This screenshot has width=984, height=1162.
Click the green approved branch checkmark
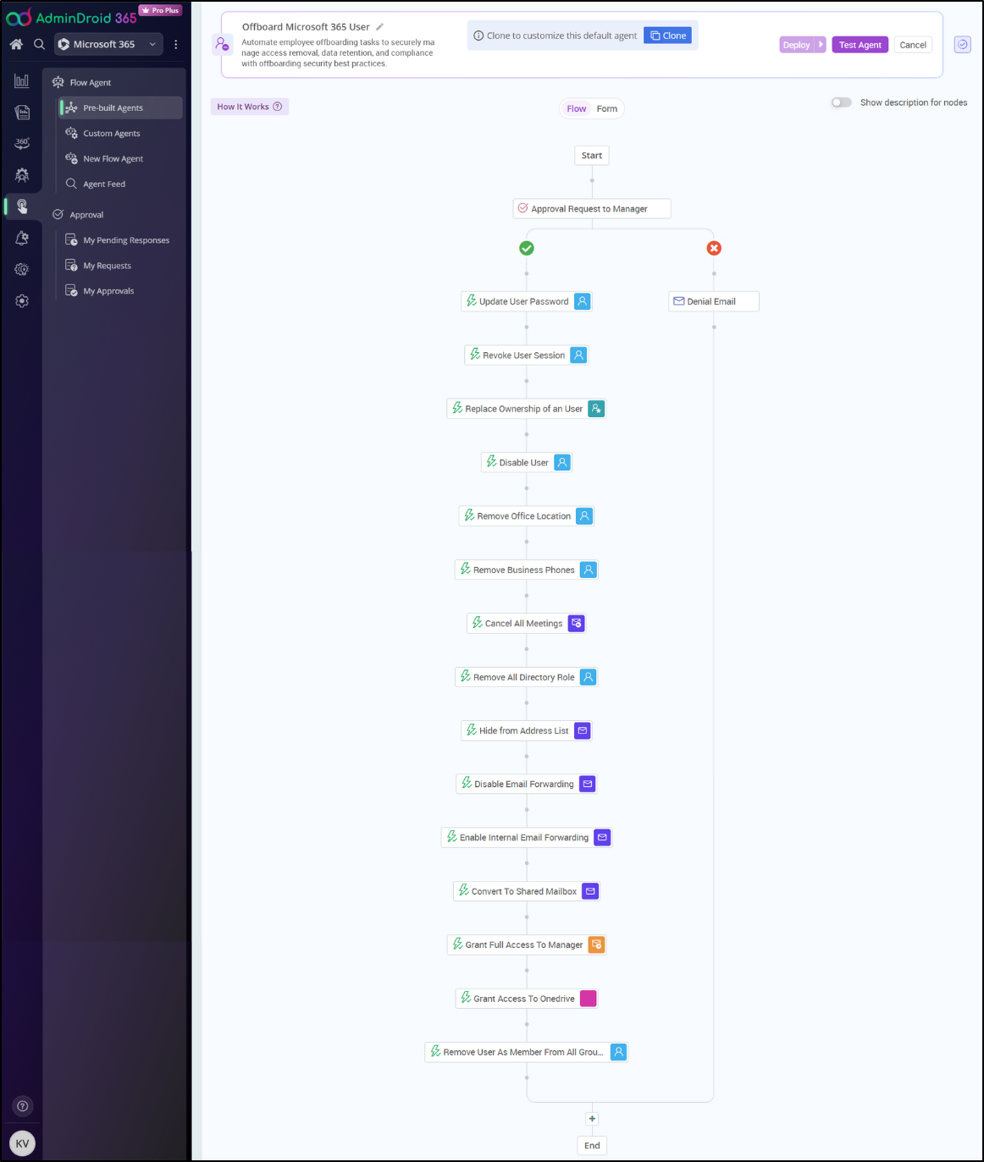point(527,248)
